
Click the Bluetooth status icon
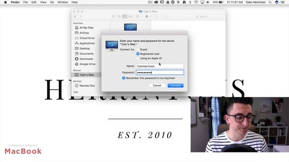[190, 2]
